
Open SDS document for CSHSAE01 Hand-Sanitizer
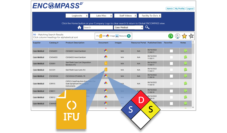pyautogui.click(x=105, y=51)
